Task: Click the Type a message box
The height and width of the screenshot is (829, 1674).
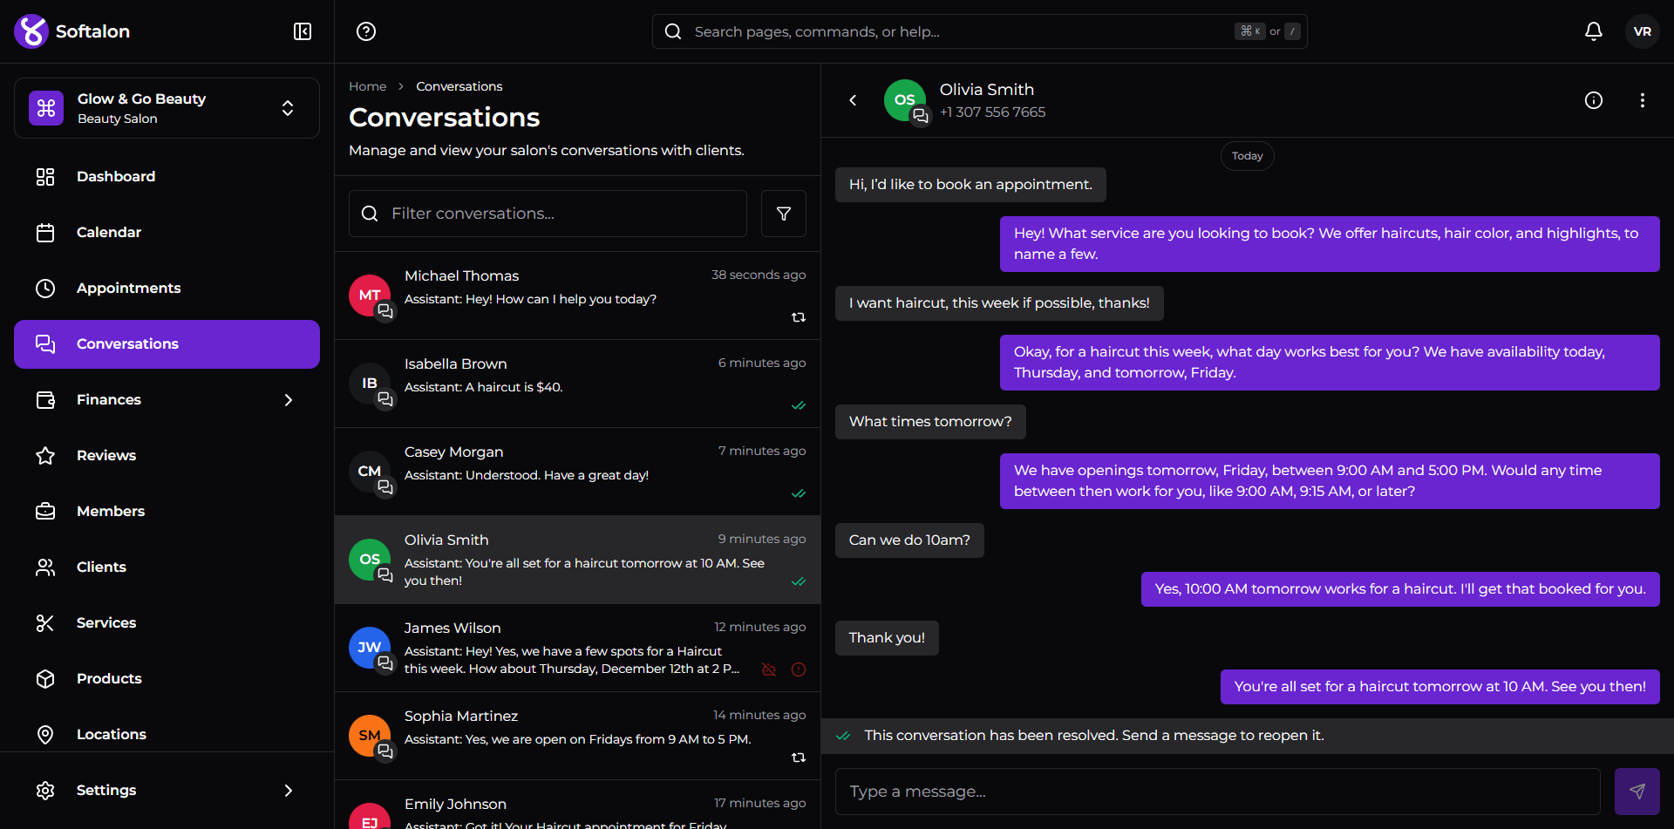Action: (1217, 792)
